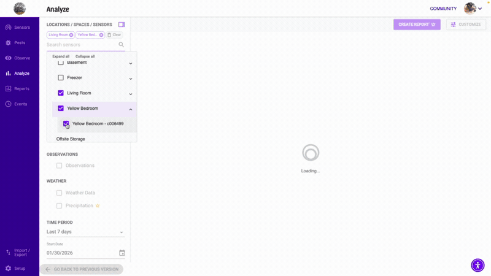
Task: Open Events from the sidebar
Action: (x=17, y=104)
